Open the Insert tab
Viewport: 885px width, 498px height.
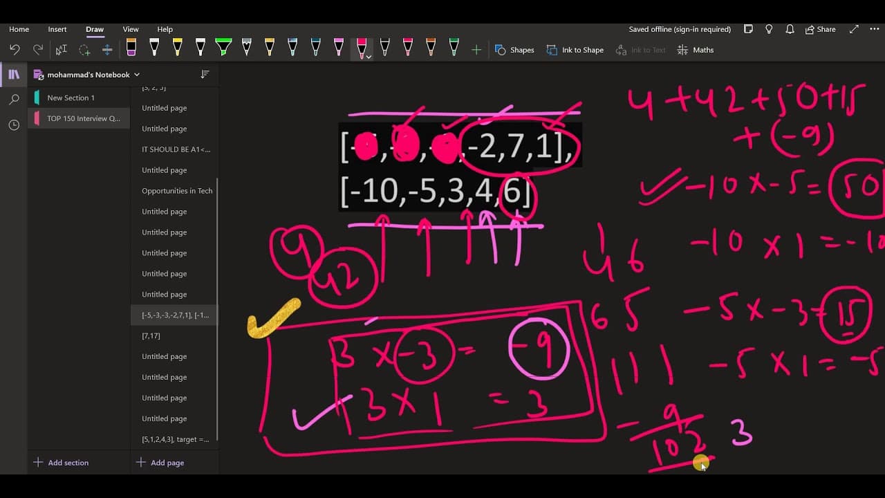coord(57,29)
